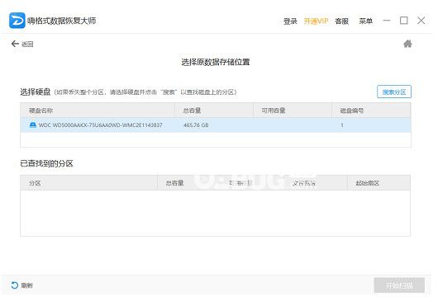
Task: Select the WDC WD5000AAKX disk row
Action: pos(216,125)
